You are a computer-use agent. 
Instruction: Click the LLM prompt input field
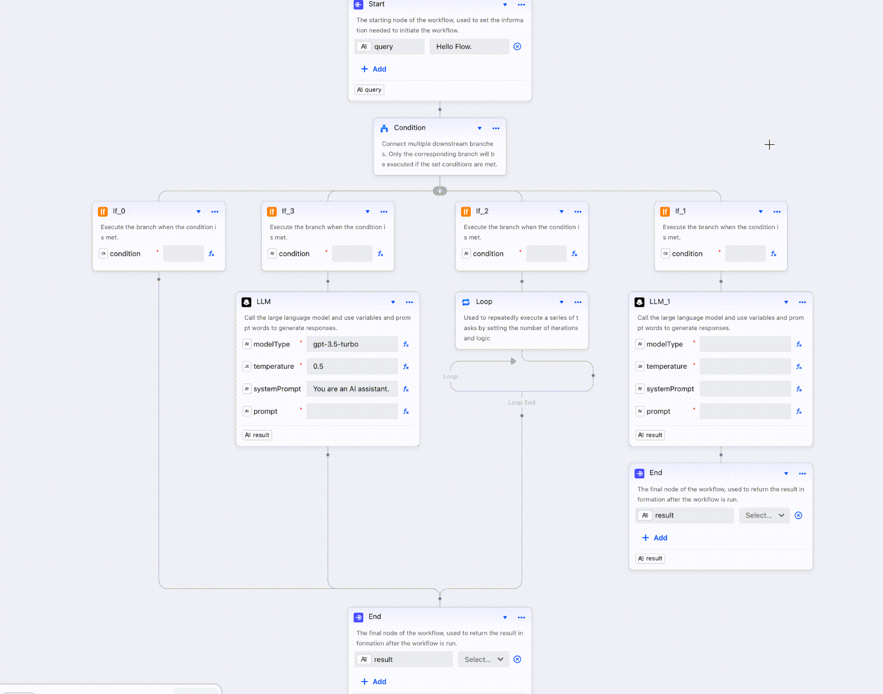pos(352,411)
